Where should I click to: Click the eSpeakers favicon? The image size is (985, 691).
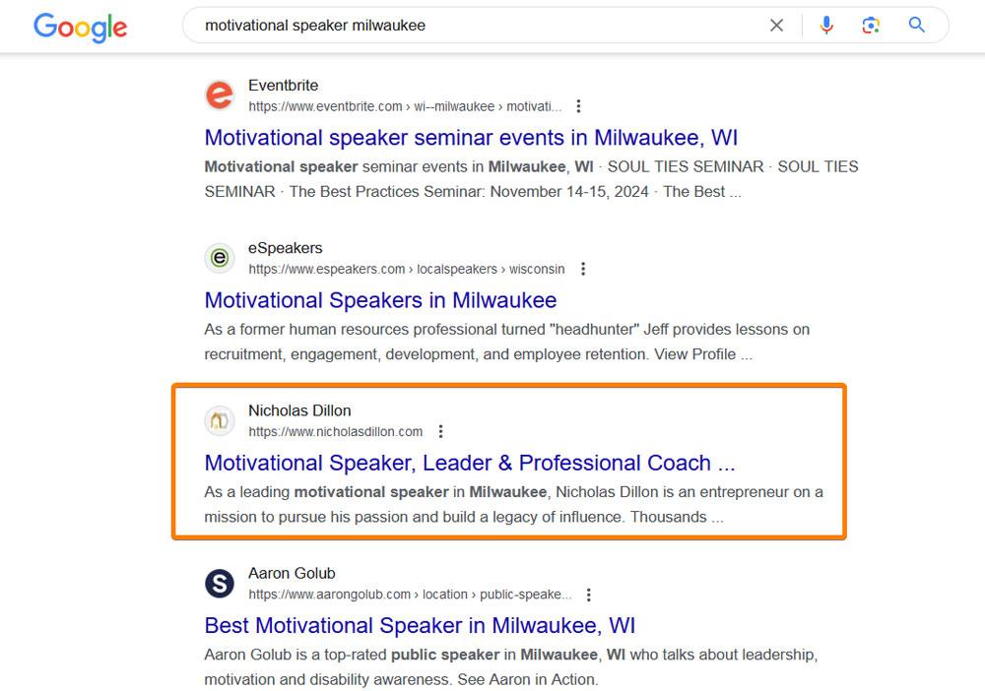220,258
